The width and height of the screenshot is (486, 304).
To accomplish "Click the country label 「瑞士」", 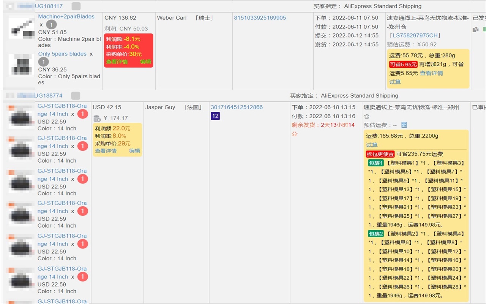I will click(205, 18).
